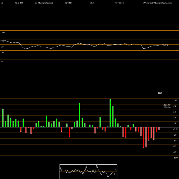Click the RSI axis label 100
Viewport: 179px width, 179px height.
3,33
